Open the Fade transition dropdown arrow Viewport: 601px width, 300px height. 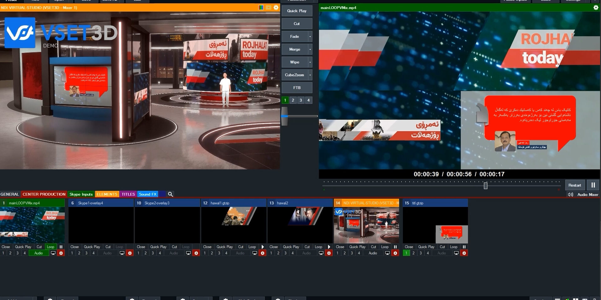pyautogui.click(x=310, y=36)
